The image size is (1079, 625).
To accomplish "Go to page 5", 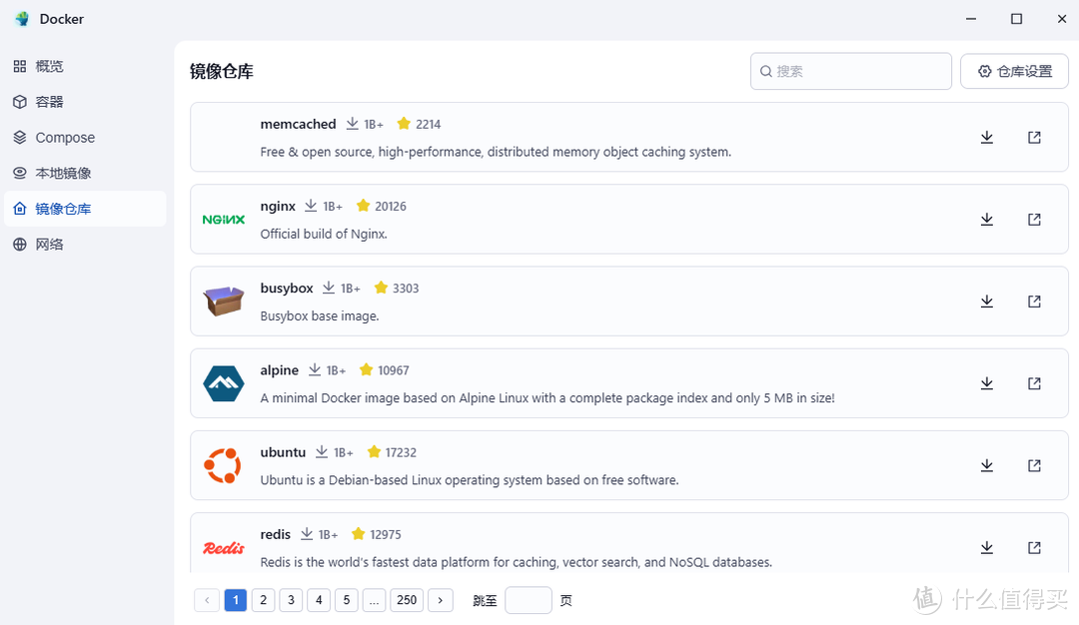I will pos(346,600).
